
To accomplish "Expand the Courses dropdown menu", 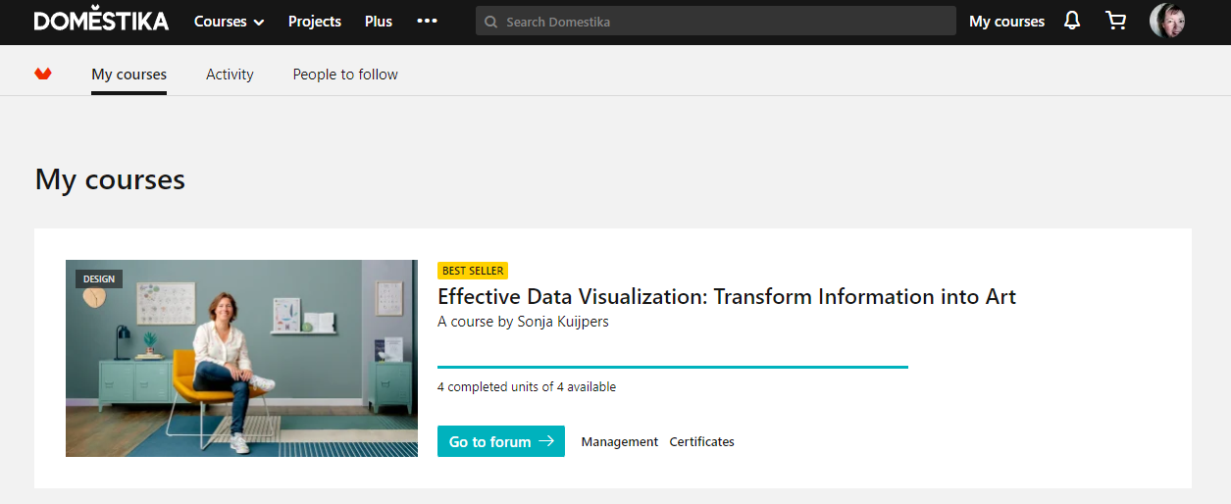I will tap(229, 22).
